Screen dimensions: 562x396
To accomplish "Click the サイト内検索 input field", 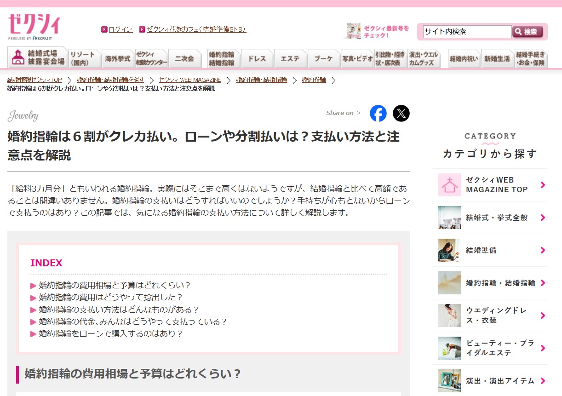I will coord(466,32).
